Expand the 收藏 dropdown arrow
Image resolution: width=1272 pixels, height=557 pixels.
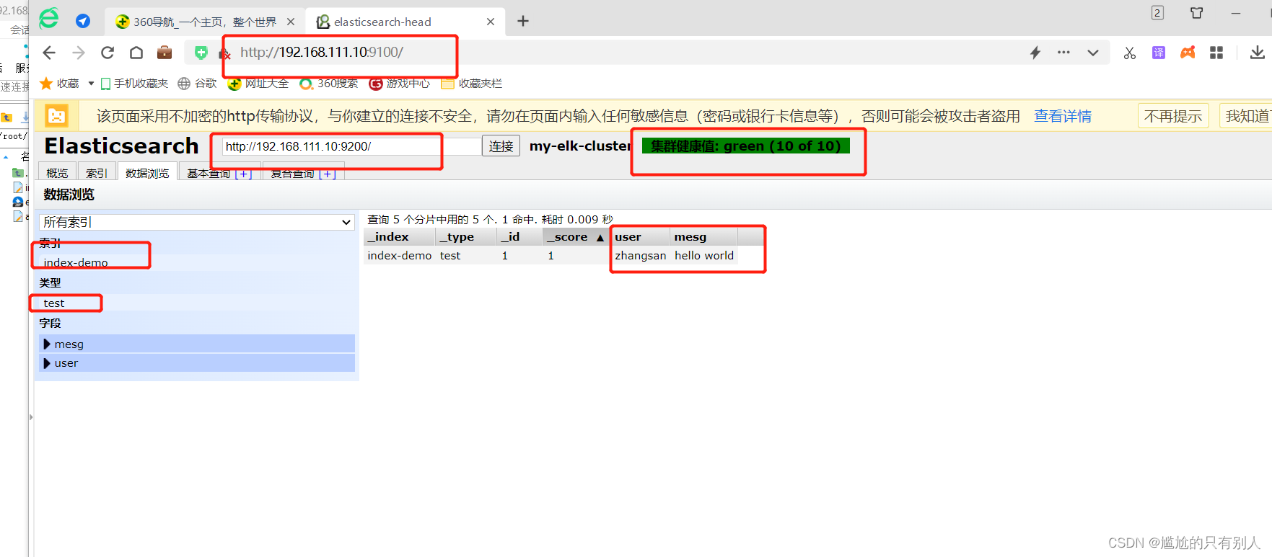coord(91,84)
